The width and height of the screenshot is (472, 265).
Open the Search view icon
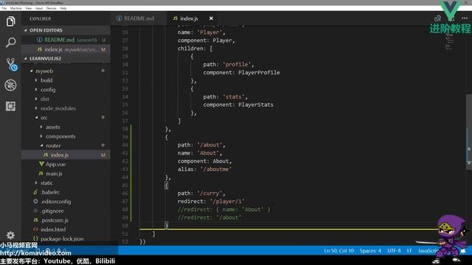pyautogui.click(x=10, y=43)
